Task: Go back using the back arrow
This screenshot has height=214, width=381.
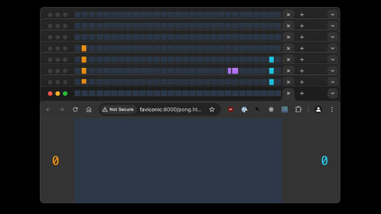Action: (48, 109)
